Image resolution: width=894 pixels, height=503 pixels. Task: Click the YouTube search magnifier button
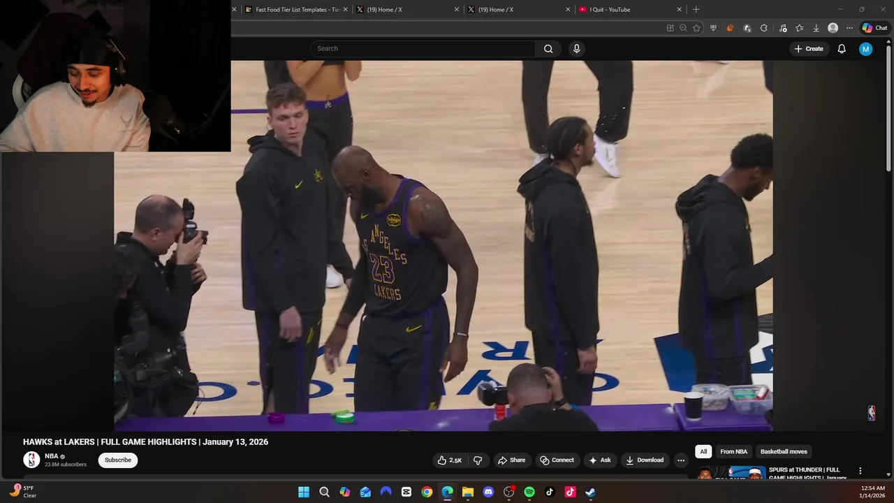(x=548, y=49)
